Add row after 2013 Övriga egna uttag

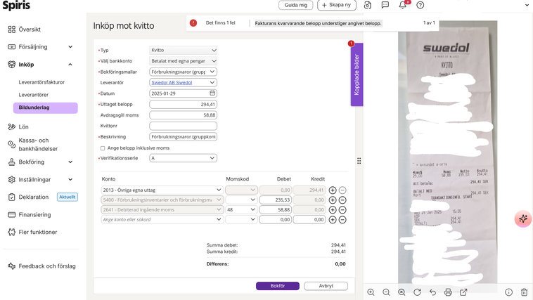[333, 190]
